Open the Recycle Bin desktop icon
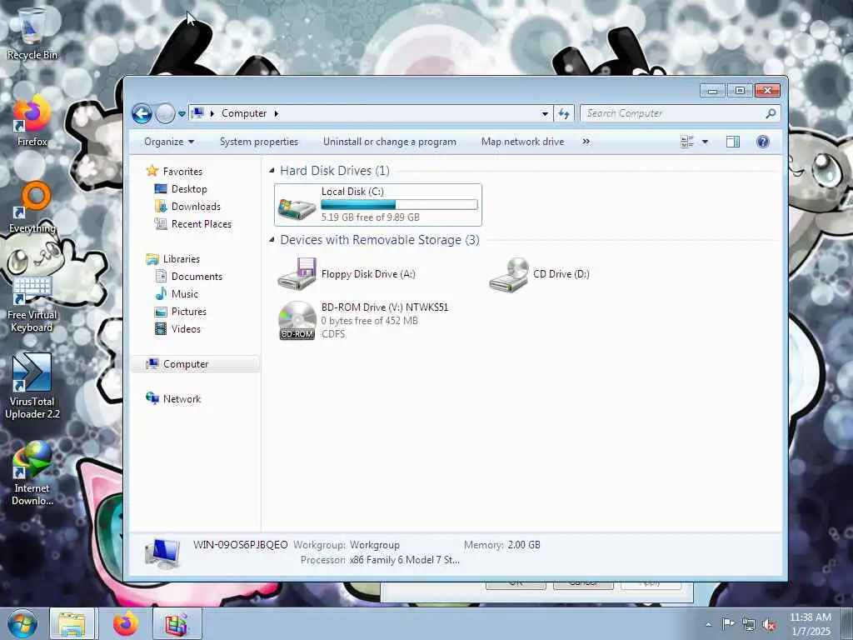The width and height of the screenshot is (853, 640). pyautogui.click(x=32, y=33)
